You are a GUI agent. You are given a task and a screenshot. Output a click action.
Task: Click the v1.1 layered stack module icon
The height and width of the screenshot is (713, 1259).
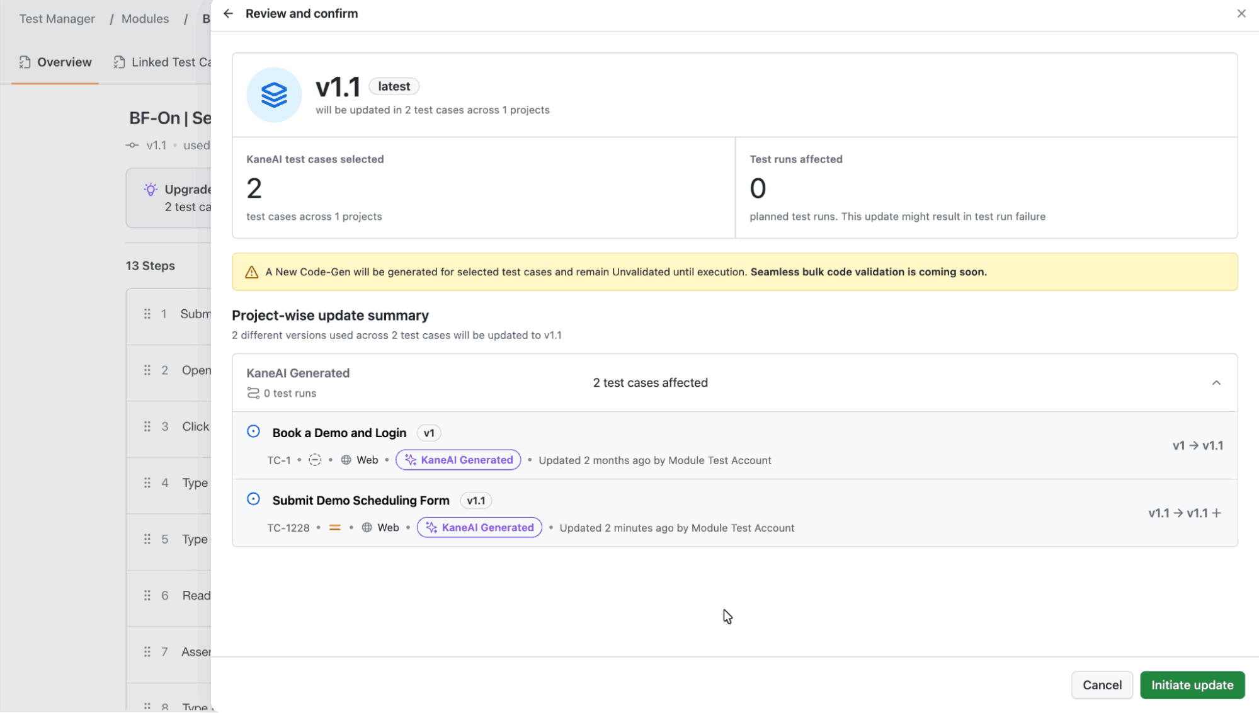pyautogui.click(x=274, y=95)
